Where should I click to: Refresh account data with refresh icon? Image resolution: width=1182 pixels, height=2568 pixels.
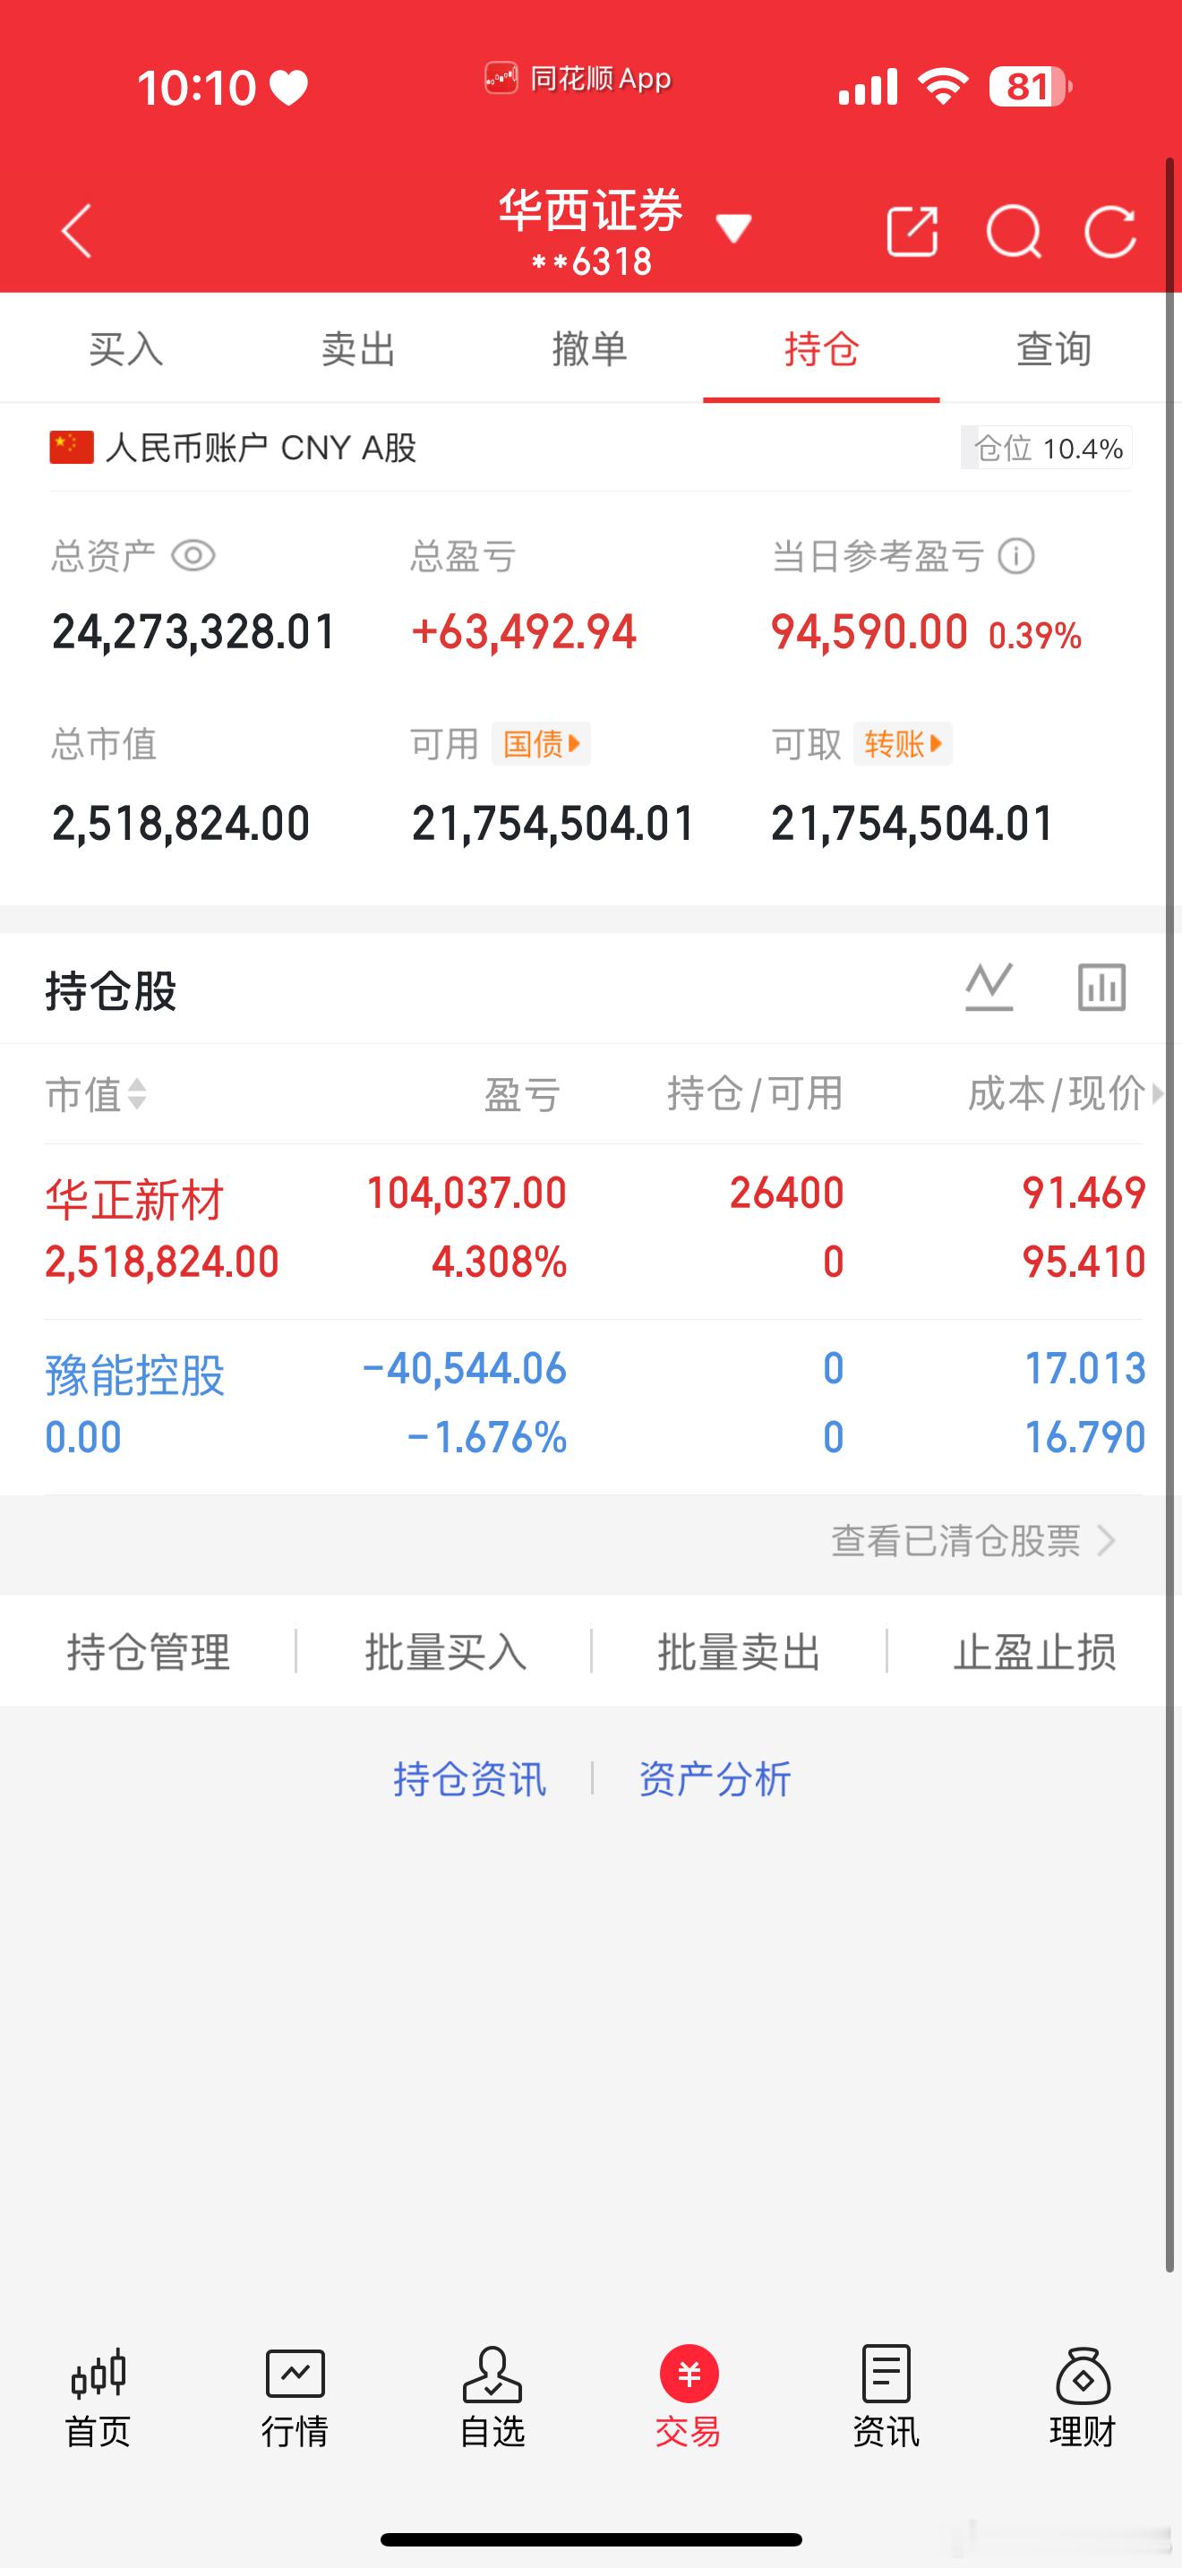(1110, 232)
